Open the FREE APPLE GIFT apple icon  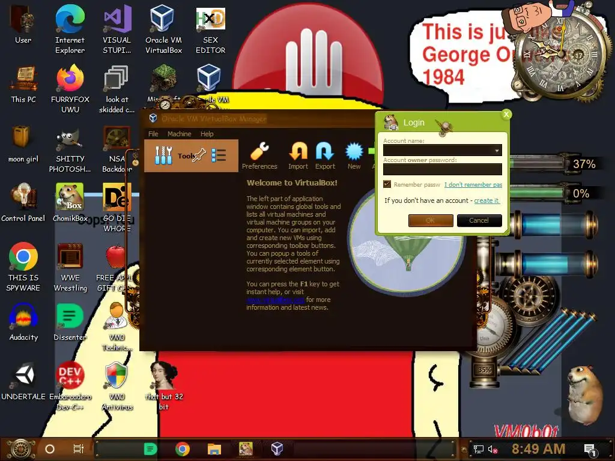(115, 267)
